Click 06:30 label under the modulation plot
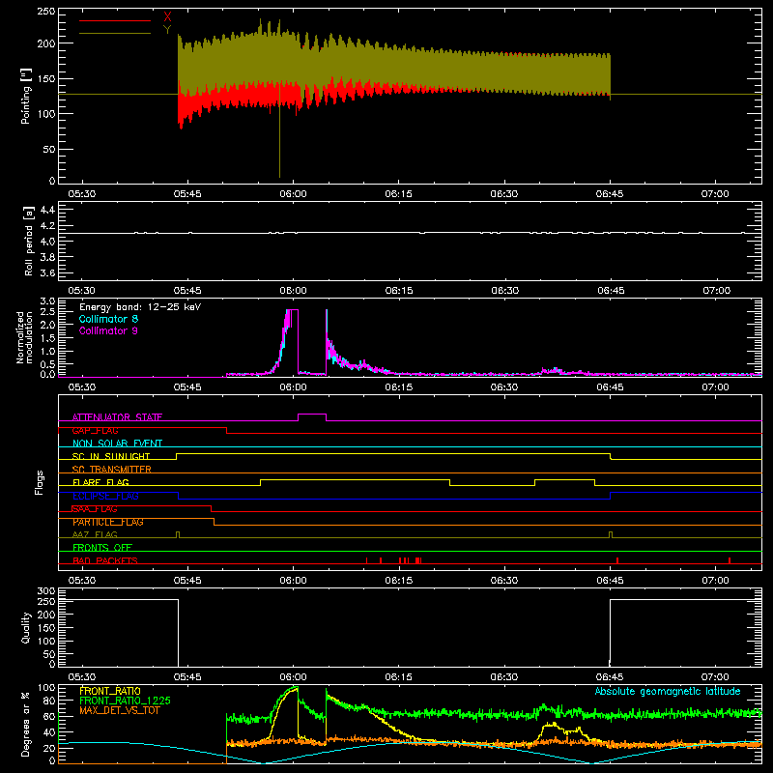The height and width of the screenshot is (773, 773). (x=504, y=387)
